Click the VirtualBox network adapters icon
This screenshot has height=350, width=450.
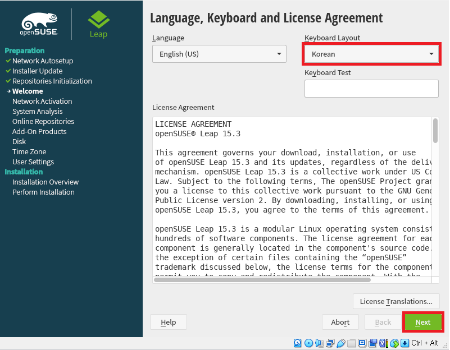point(330,343)
